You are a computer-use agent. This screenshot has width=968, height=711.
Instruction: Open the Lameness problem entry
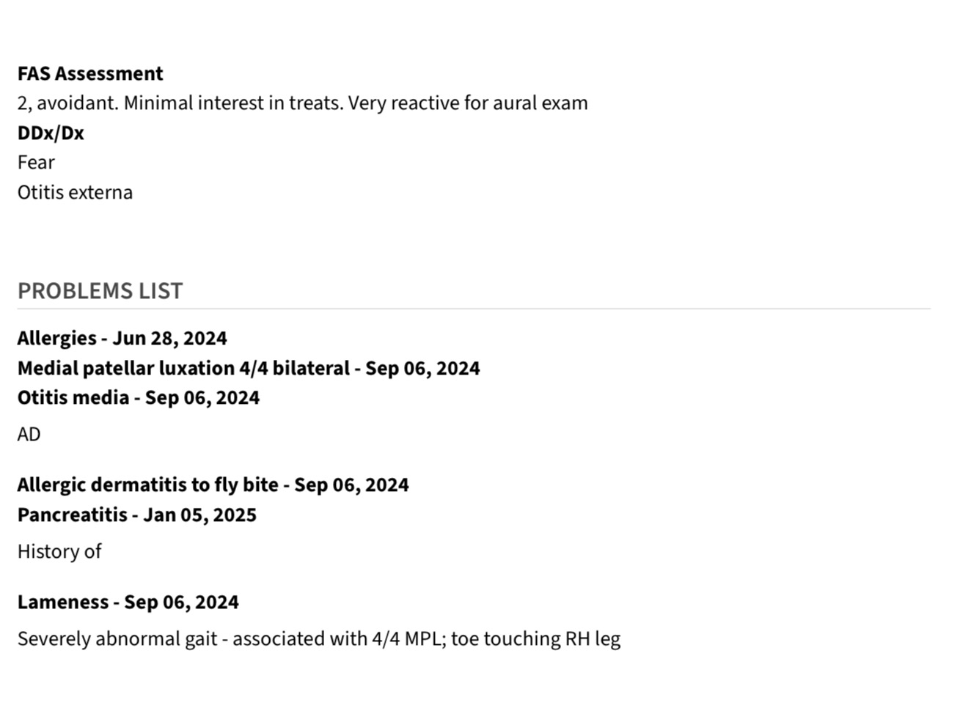click(63, 603)
